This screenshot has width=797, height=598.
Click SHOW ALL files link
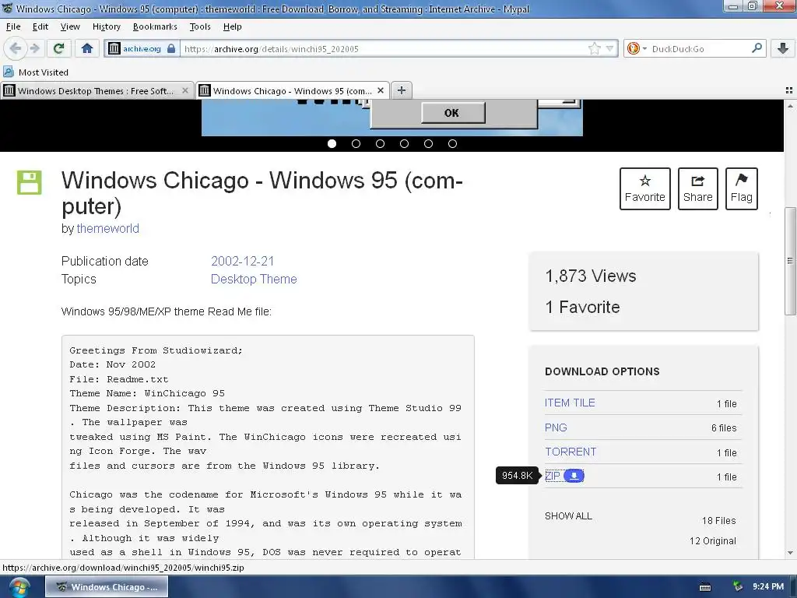(568, 516)
